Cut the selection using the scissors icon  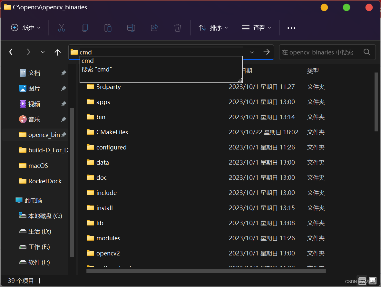coord(62,28)
